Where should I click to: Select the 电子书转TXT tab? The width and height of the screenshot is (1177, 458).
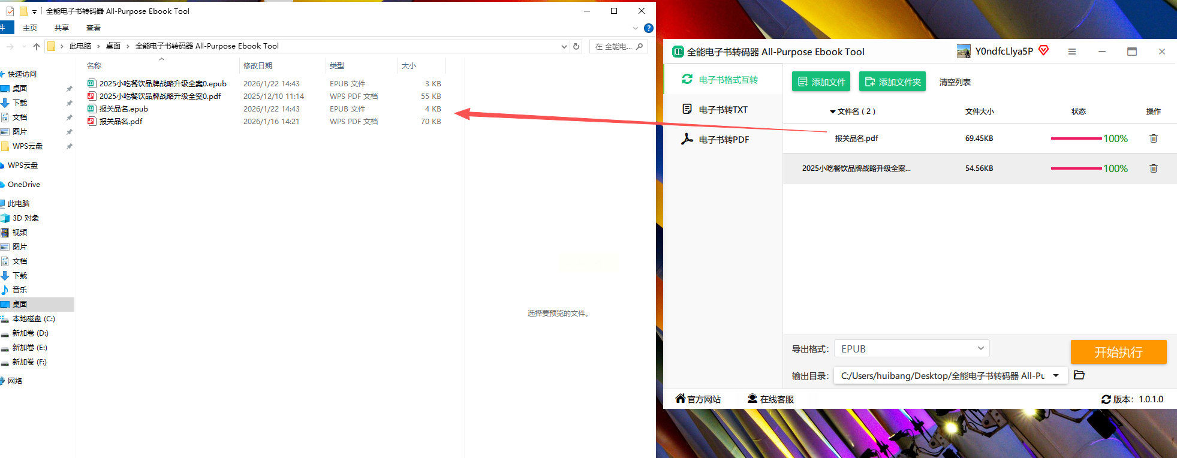[723, 110]
